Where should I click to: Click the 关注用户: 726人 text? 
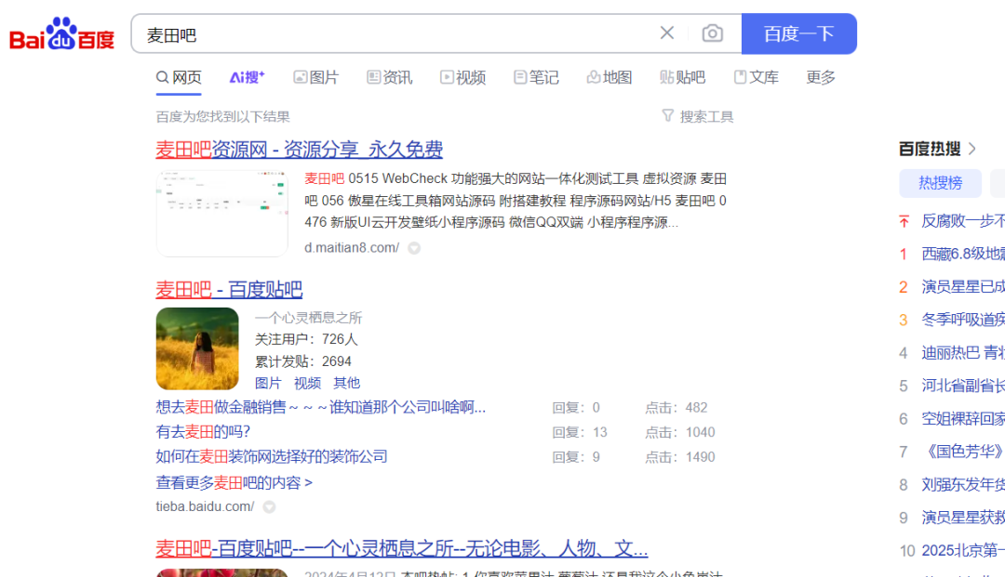pyautogui.click(x=306, y=339)
